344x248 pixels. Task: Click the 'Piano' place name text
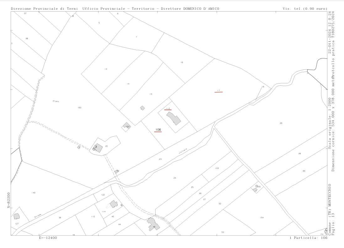(56, 101)
